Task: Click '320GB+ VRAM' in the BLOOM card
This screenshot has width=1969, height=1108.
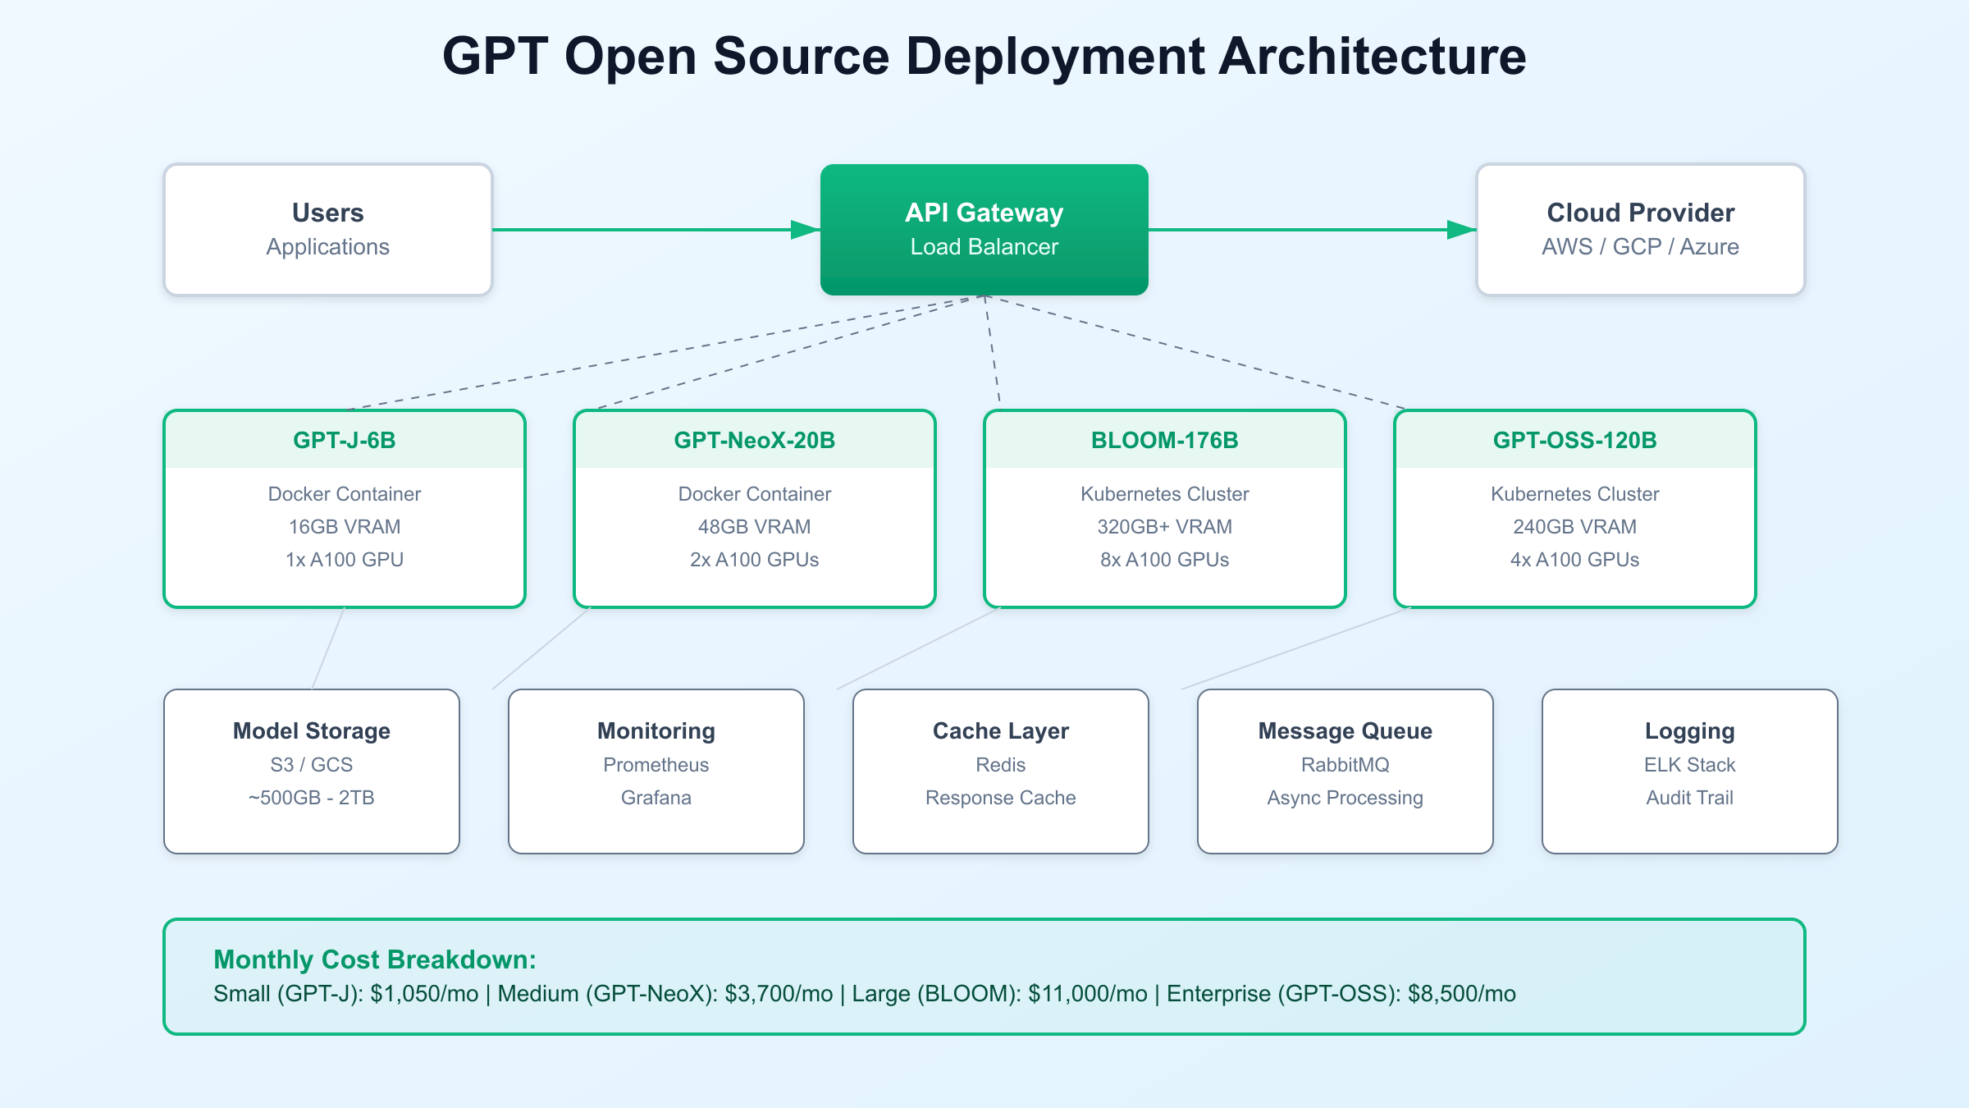Action: tap(1165, 527)
